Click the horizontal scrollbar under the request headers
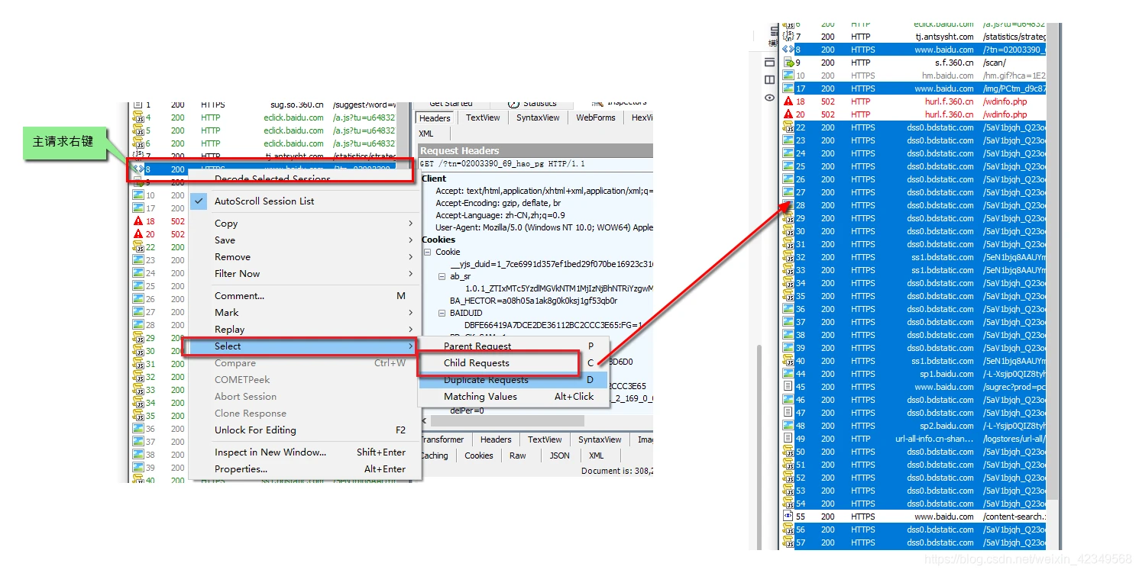This screenshot has height=573, width=1139. coord(507,421)
